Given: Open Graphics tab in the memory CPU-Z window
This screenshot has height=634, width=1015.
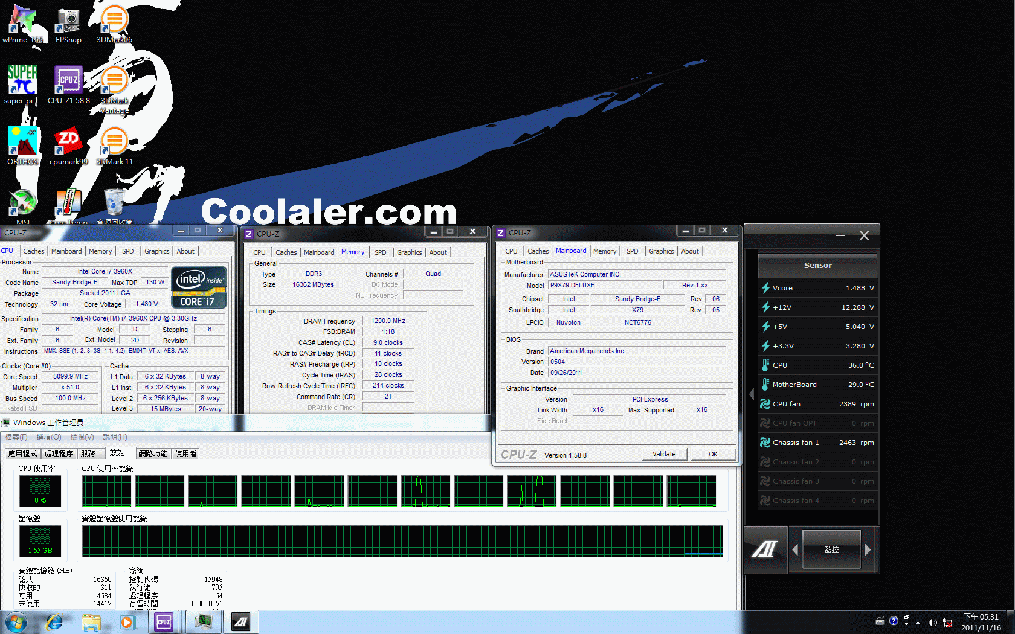Looking at the screenshot, I should (x=410, y=252).
